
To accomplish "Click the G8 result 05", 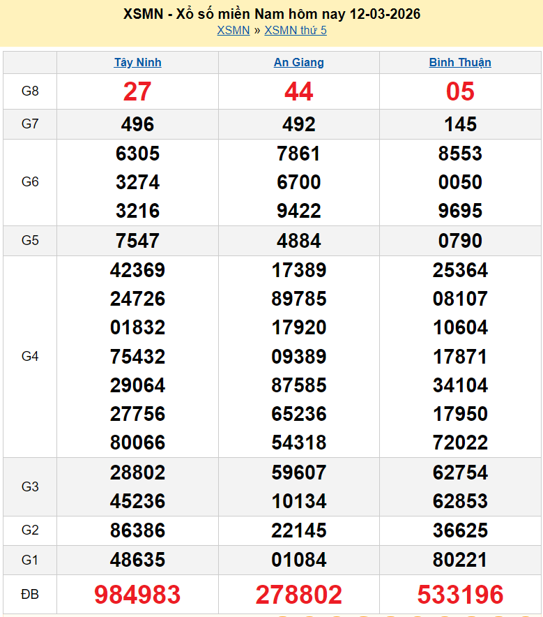I will (460, 91).
